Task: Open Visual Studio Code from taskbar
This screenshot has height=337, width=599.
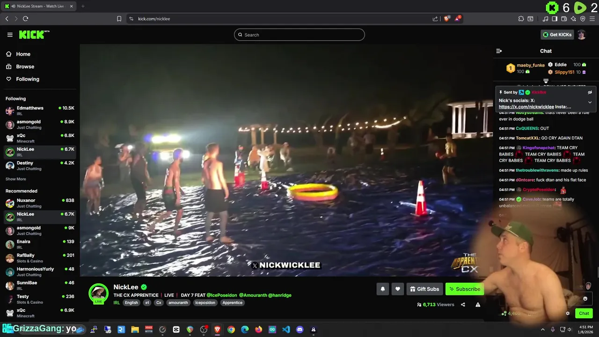Action: (286, 330)
